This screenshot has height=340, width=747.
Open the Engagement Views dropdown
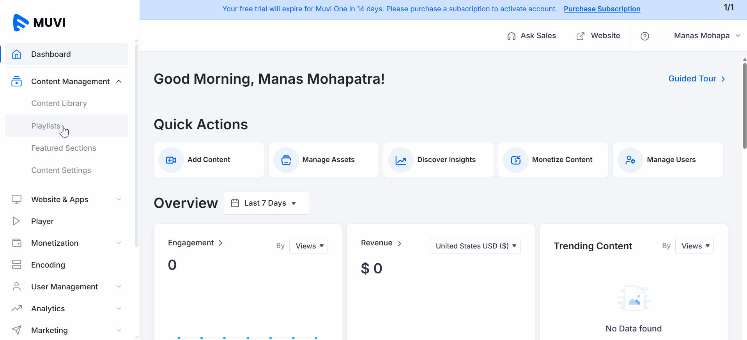point(308,246)
